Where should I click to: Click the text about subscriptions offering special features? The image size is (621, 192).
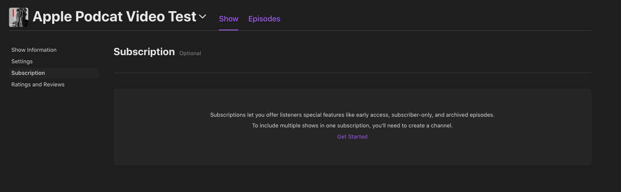tap(352, 115)
